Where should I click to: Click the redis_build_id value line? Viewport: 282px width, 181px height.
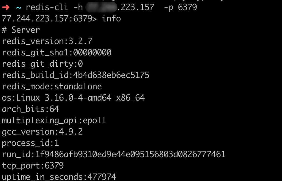tap(76, 75)
